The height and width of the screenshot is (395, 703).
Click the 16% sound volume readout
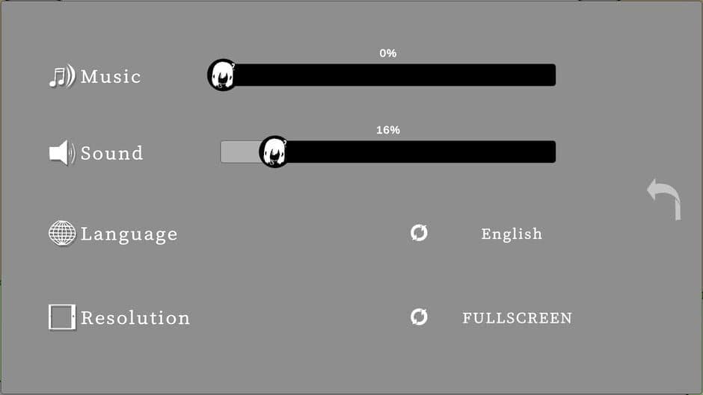[x=387, y=130]
